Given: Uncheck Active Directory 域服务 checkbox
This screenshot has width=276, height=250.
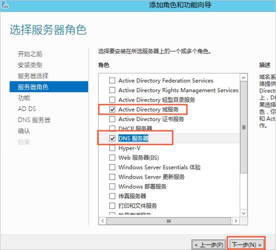Looking at the screenshot, I should 112,109.
